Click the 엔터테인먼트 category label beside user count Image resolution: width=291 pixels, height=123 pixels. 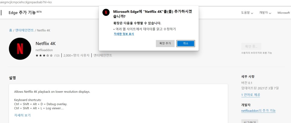click(103, 55)
